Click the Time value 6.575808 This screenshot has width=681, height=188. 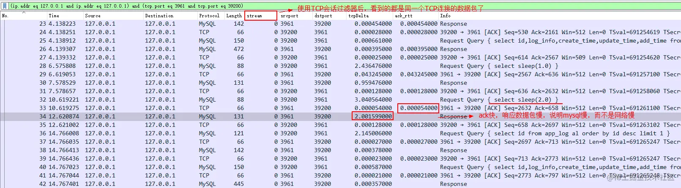coord(62,66)
